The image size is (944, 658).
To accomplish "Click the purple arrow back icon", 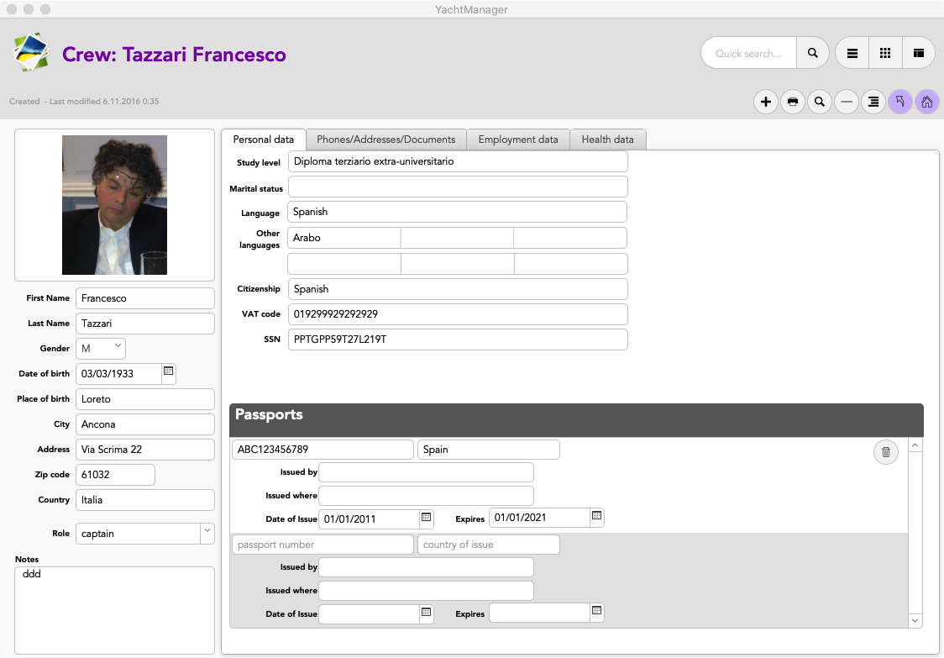I will point(900,102).
